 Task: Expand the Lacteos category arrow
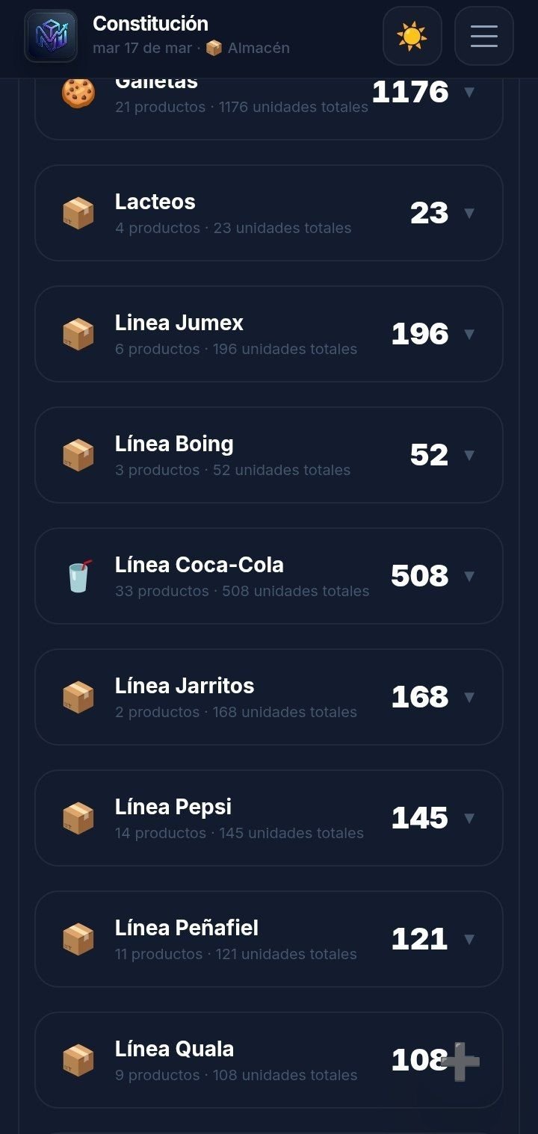click(x=469, y=213)
